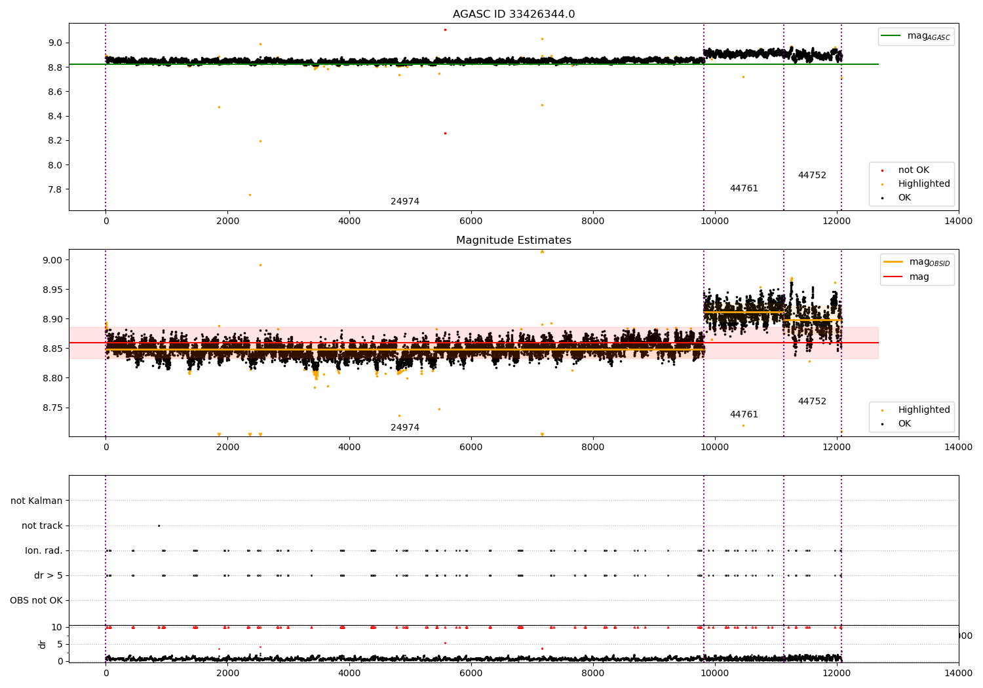The image size is (983, 688).
Task: Click x-axis tick '4000' under bottom plot
Action: point(349,673)
